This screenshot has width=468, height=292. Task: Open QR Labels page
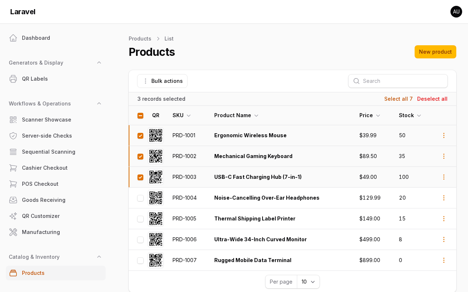pyautogui.click(x=56, y=79)
